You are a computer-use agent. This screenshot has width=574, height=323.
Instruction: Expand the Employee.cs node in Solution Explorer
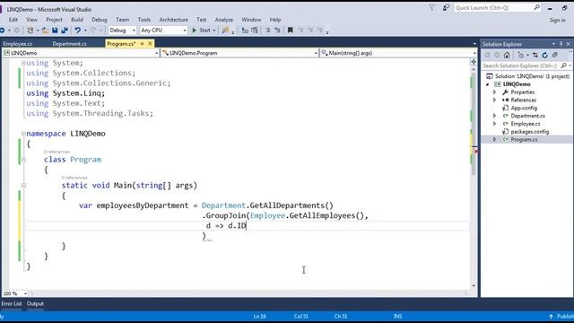[494, 124]
